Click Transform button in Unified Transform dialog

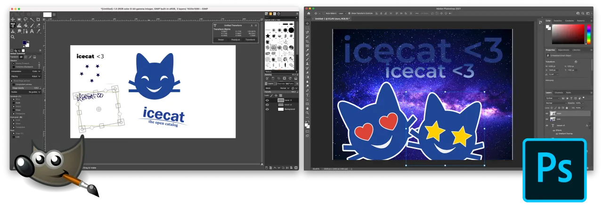point(250,40)
